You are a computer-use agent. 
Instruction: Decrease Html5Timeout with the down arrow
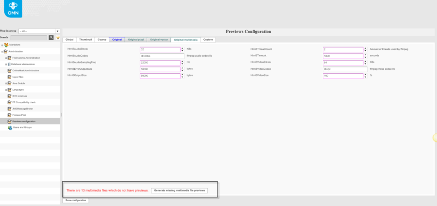click(x=365, y=57)
